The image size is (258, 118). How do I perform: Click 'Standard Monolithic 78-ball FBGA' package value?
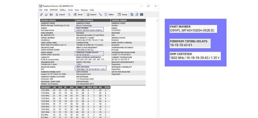point(90,35)
